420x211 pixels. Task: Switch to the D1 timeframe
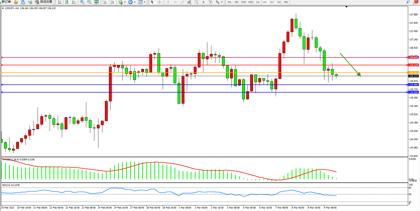coord(272,2)
